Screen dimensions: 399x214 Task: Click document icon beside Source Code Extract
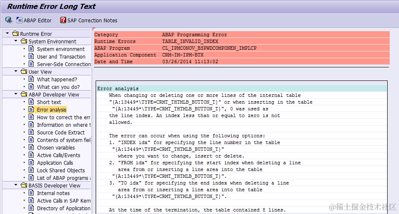[31, 132]
